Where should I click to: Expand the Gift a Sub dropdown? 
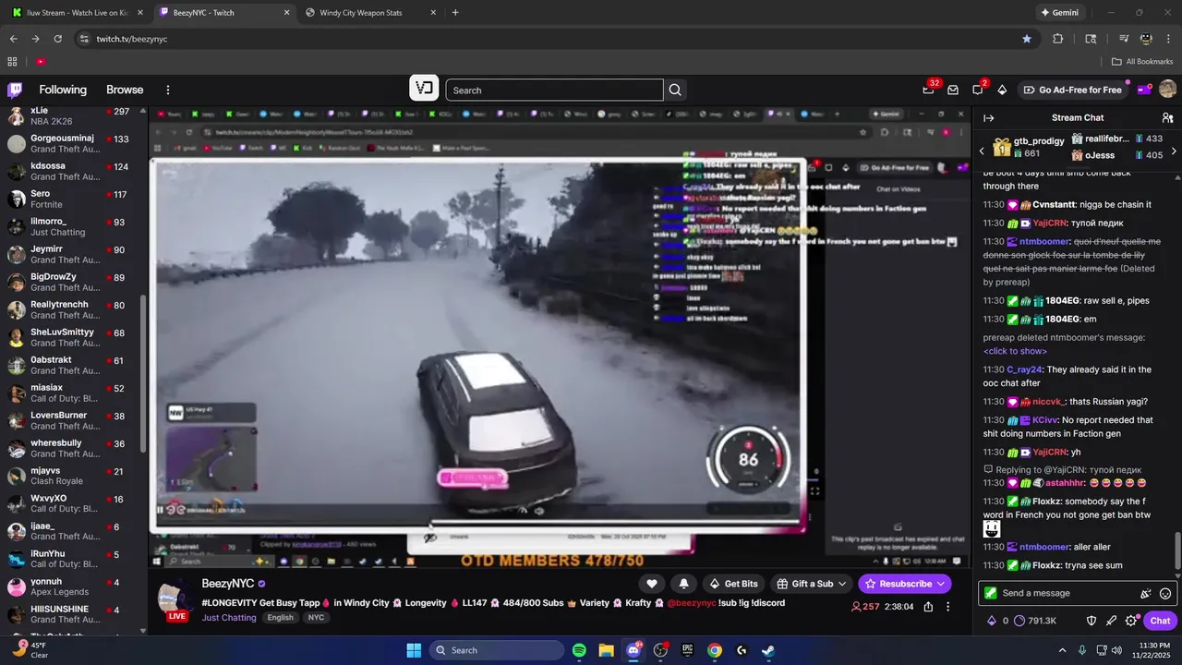coord(812,584)
